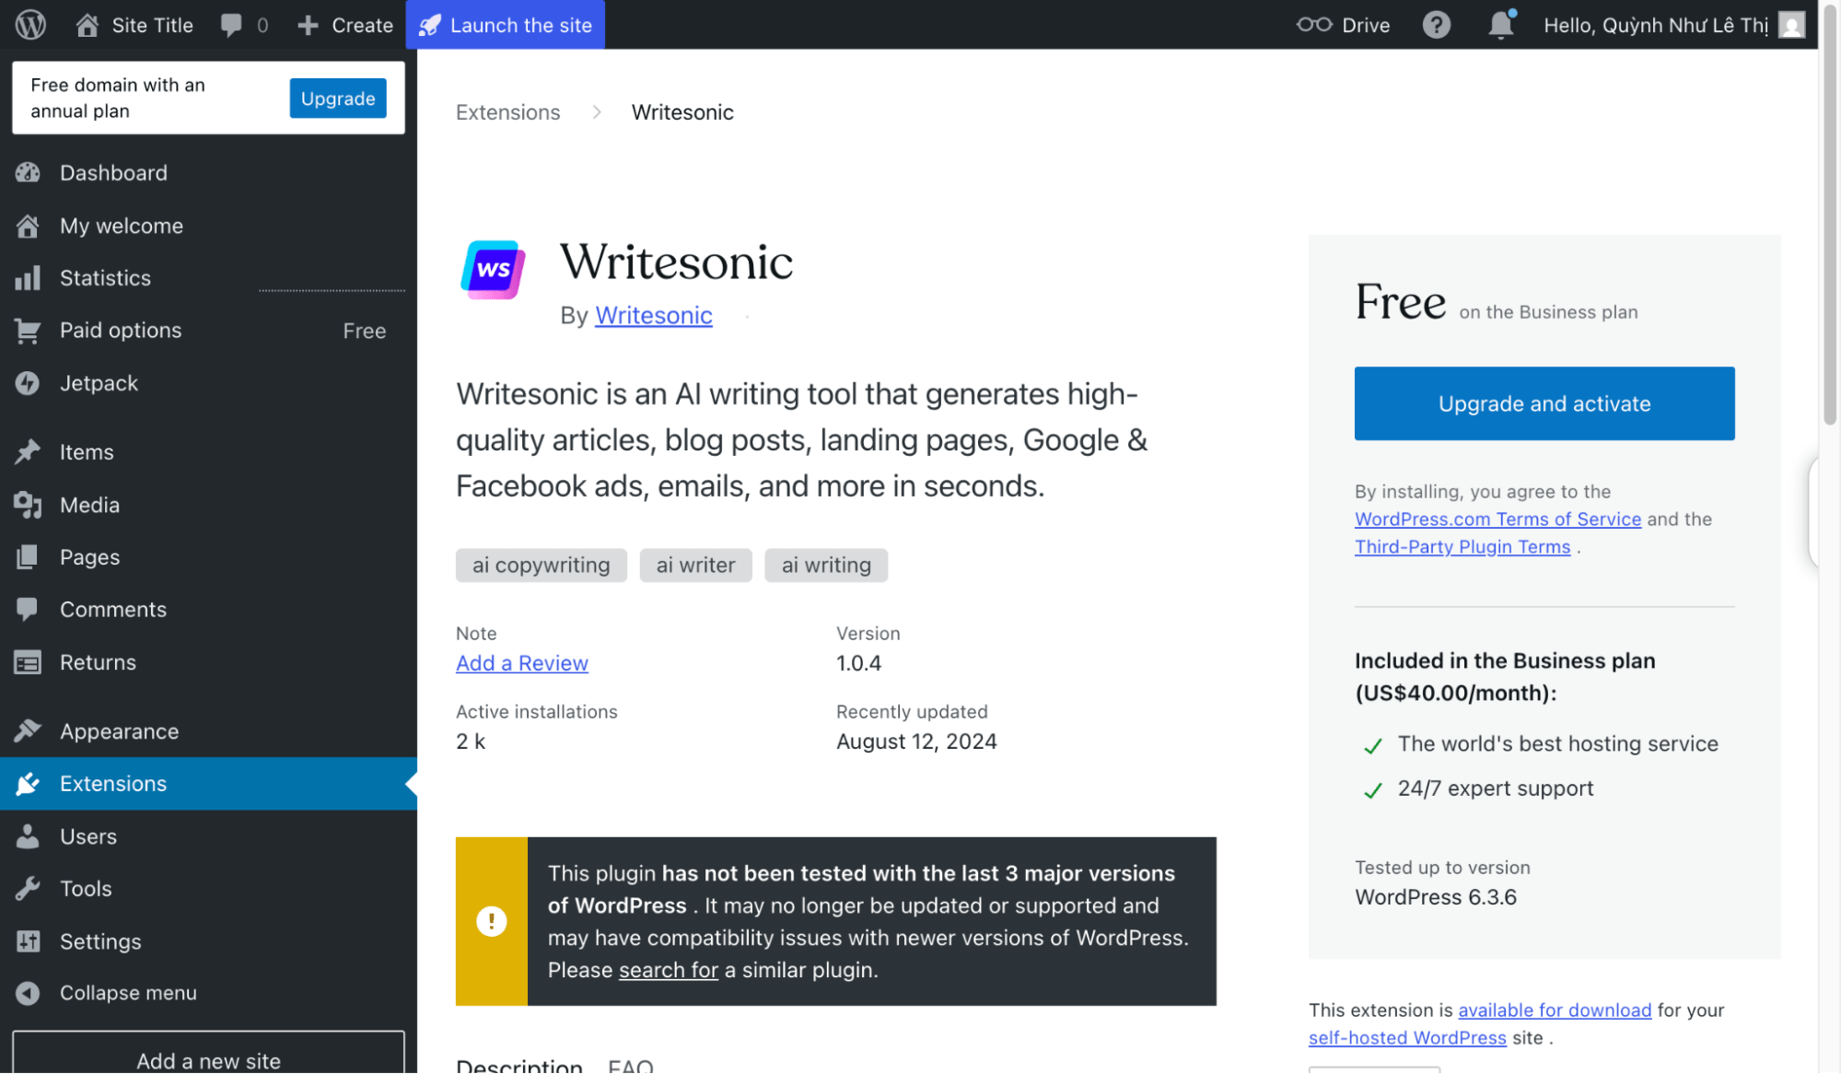Click the rocket Launch the site button
1841x1074 pixels.
click(506, 25)
